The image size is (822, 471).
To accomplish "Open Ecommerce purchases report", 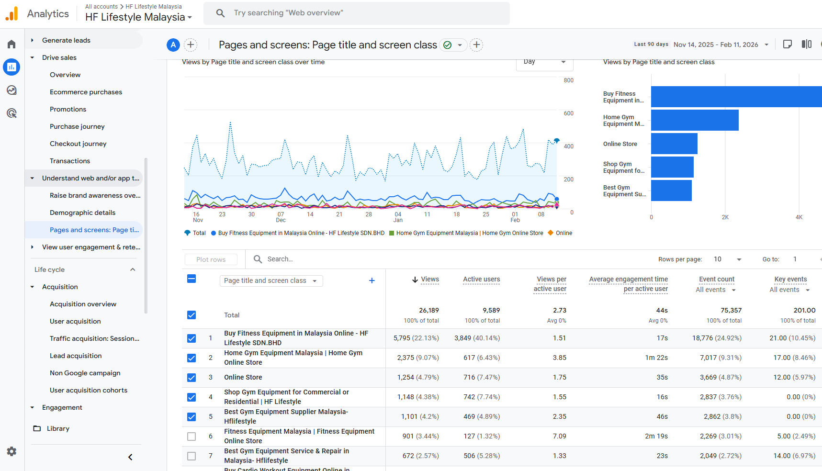I will [x=86, y=92].
